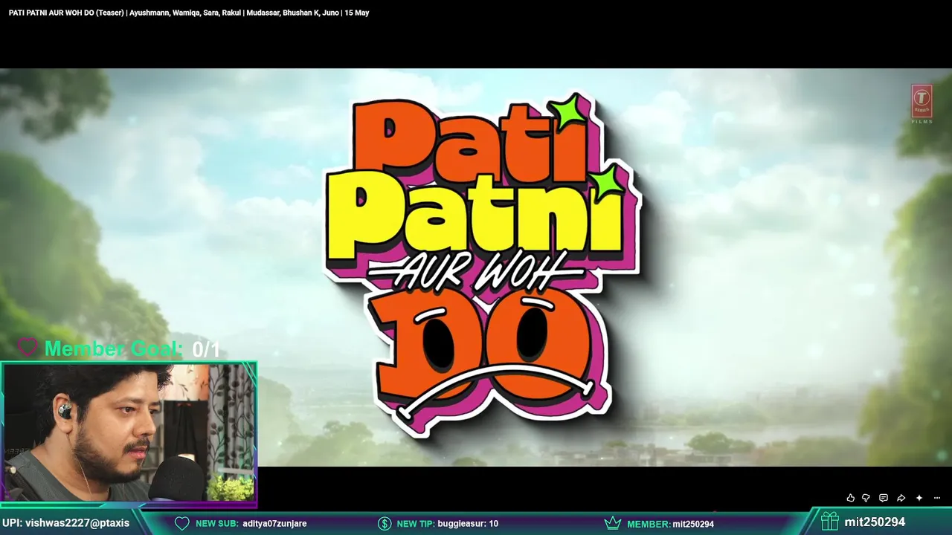Like the video with thumbs up icon
Viewport: 952px width, 535px height.
(850, 498)
